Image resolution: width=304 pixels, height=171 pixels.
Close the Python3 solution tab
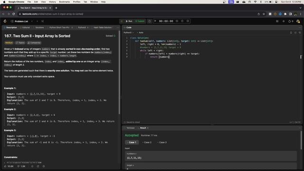pos(87,28)
